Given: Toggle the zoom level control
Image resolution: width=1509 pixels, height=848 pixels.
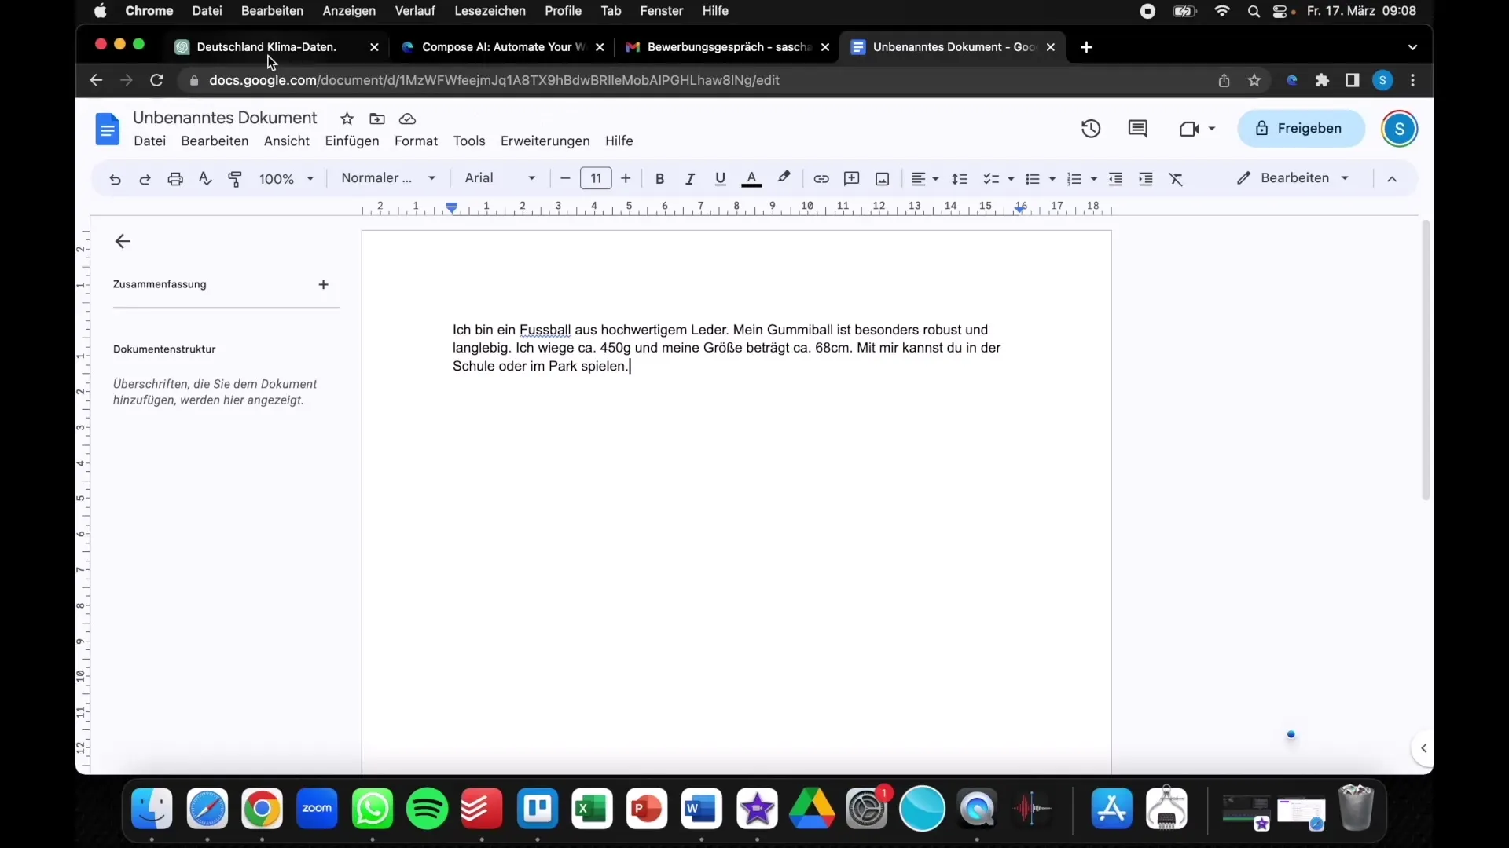Looking at the screenshot, I should tap(286, 178).
